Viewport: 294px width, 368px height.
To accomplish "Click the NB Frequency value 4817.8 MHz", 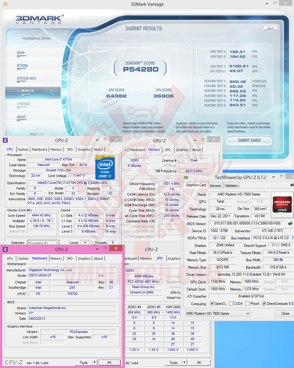I will pyautogui.click(x=194, y=171).
